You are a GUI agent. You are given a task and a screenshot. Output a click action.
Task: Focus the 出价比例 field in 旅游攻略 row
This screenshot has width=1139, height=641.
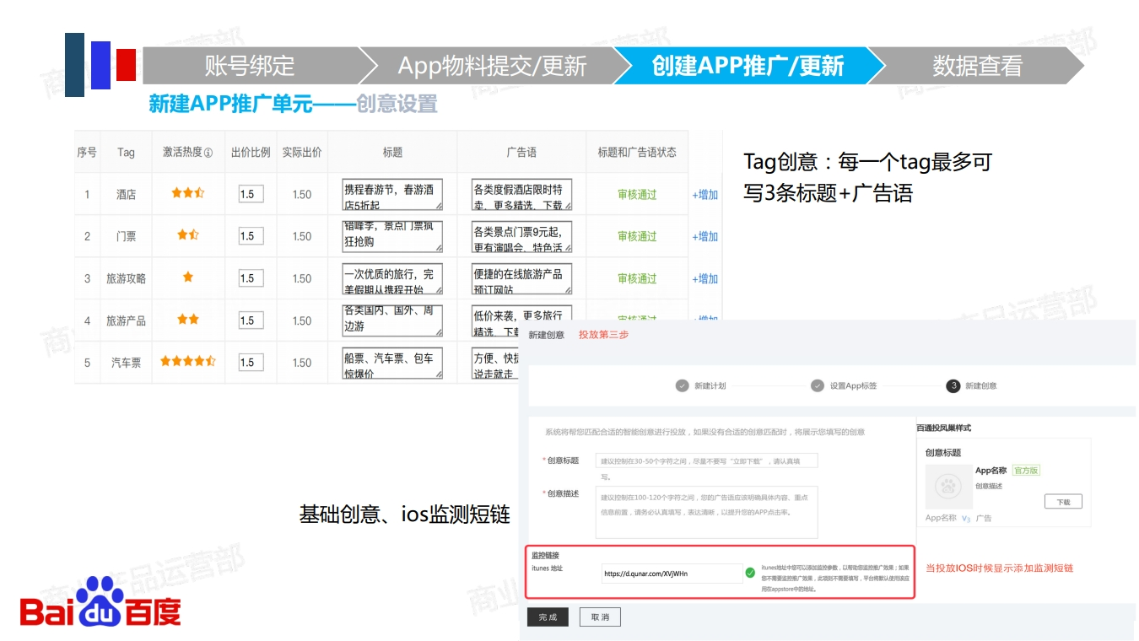251,278
